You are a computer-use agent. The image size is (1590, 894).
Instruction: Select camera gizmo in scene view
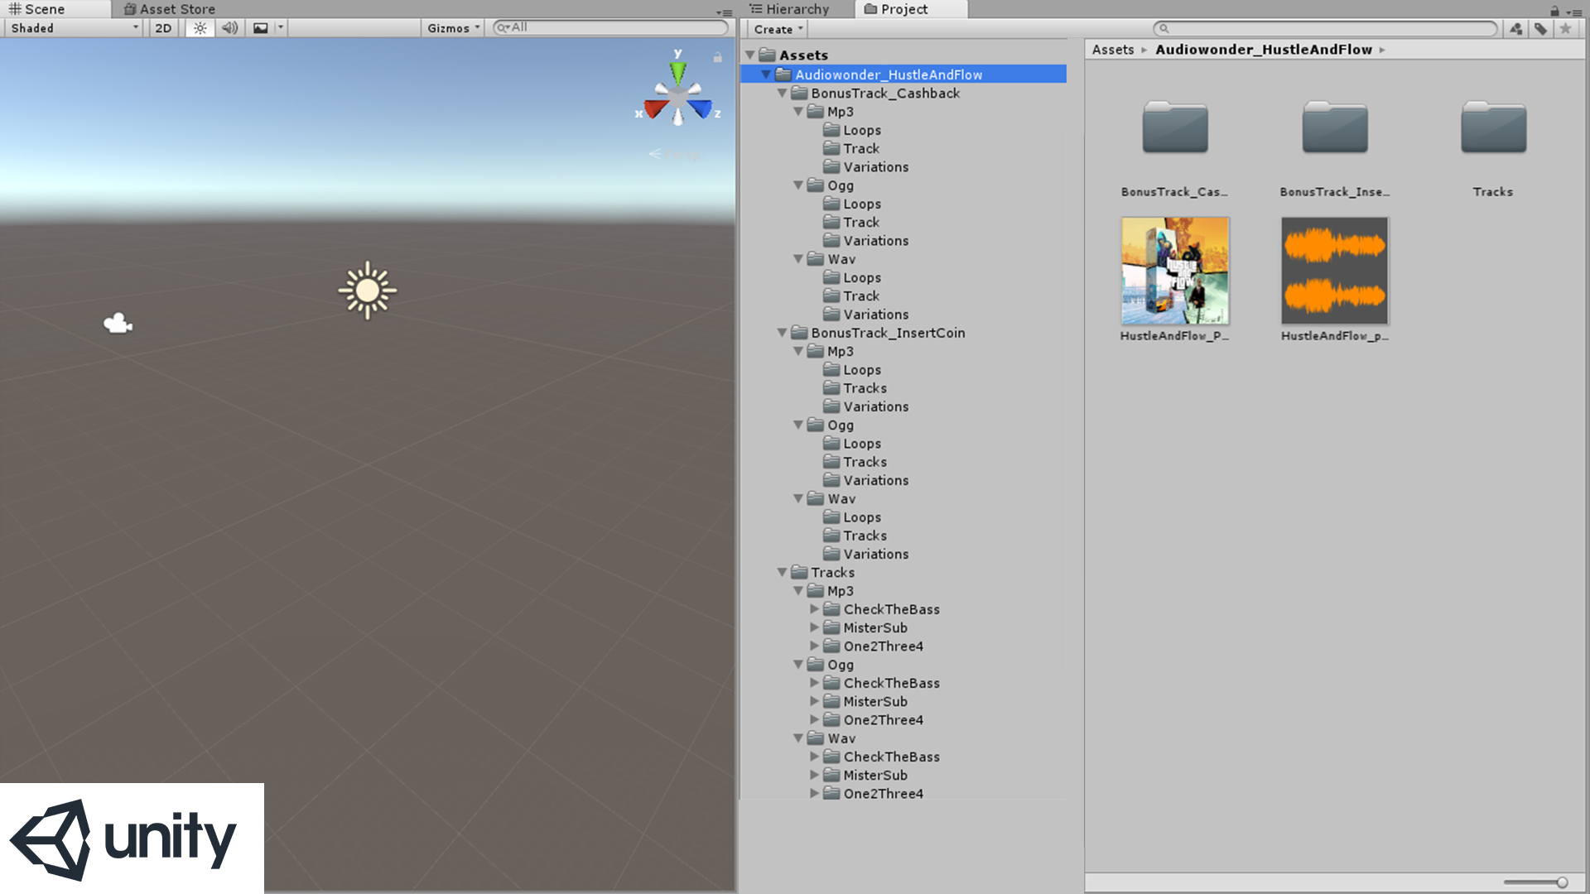click(x=118, y=323)
